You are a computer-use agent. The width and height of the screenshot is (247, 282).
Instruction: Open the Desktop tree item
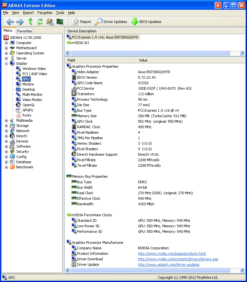pyautogui.click(x=28, y=89)
